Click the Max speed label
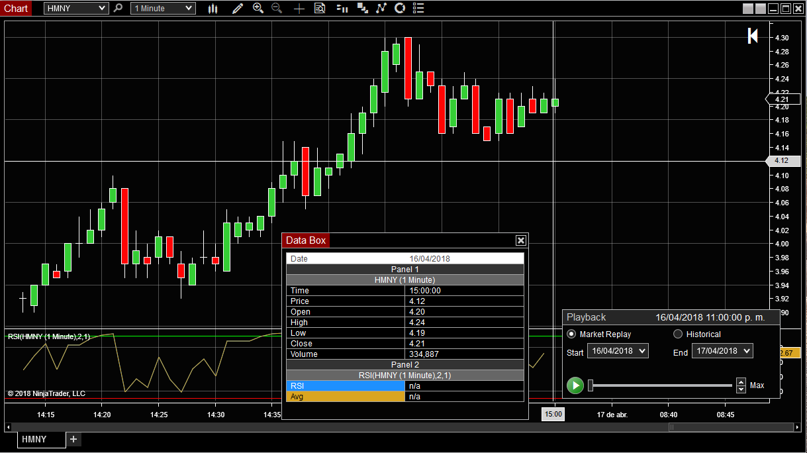807x453 pixels. pyautogui.click(x=757, y=385)
